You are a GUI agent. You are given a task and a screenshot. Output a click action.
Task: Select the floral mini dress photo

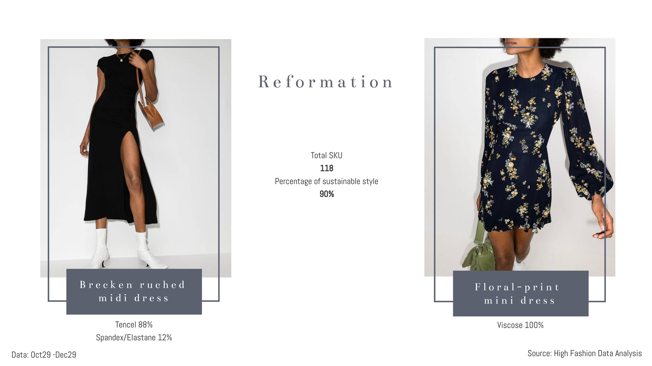[520, 157]
